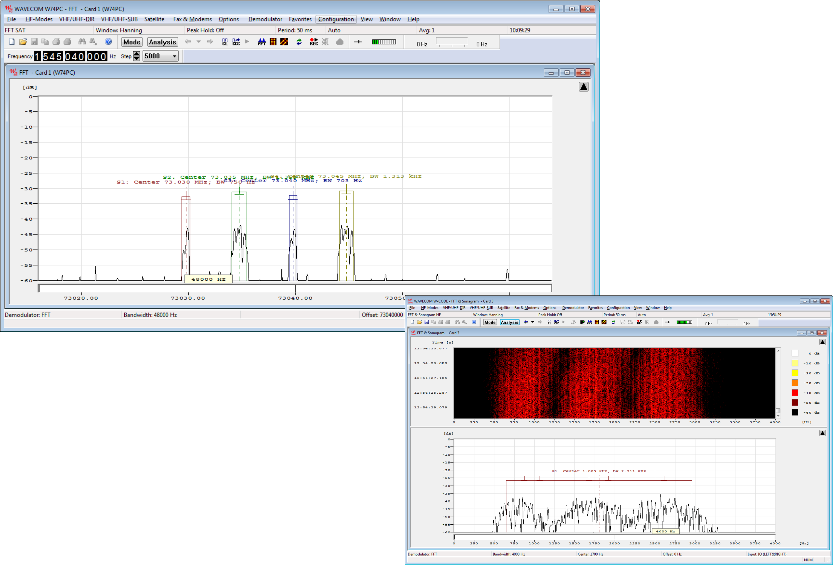
Task: Expand black dropdown arrow in W-CODE toolbar
Action: tap(533, 322)
